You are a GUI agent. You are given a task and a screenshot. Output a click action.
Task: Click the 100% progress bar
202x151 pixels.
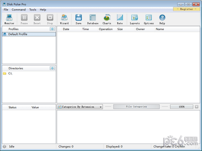point(182,107)
